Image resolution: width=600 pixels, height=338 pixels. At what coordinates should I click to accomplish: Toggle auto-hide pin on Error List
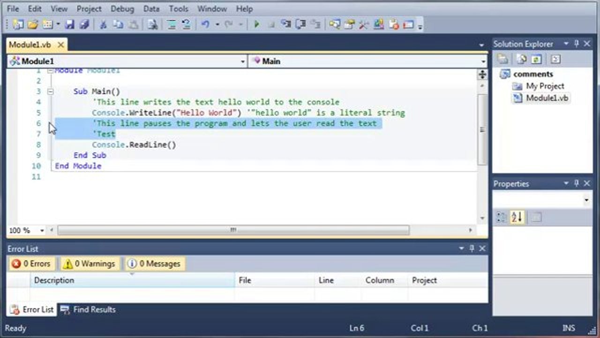tap(472, 248)
